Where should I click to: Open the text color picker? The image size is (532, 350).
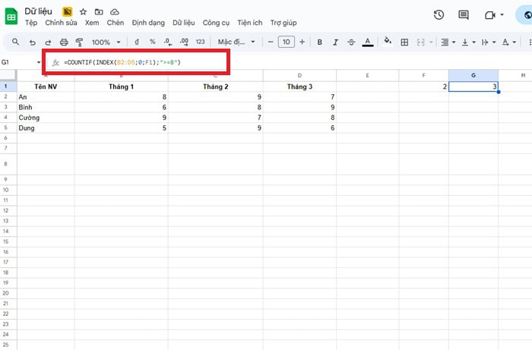(x=367, y=42)
